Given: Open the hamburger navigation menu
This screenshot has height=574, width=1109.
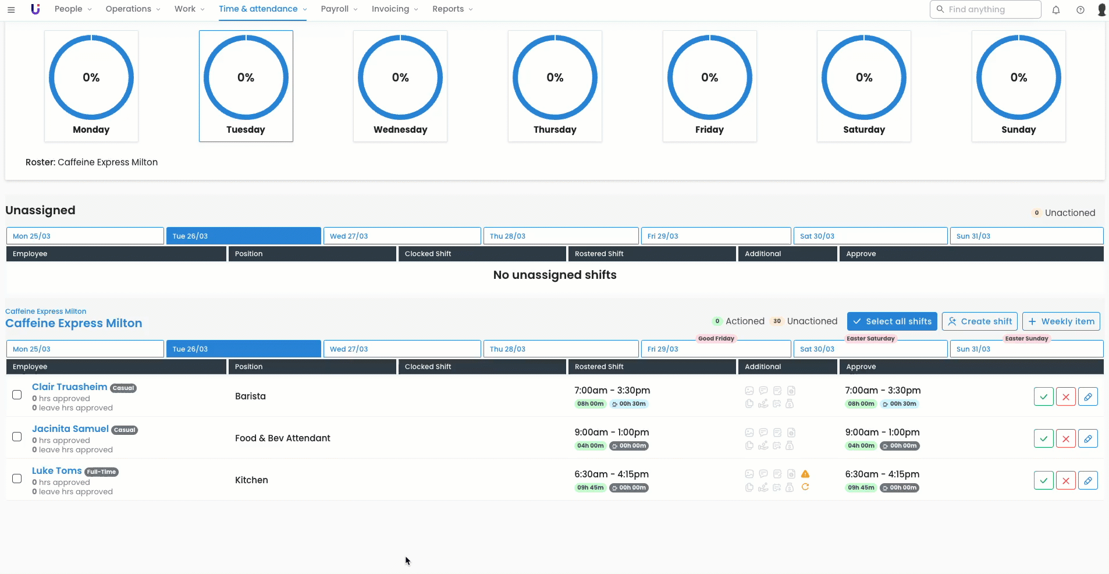Looking at the screenshot, I should tap(11, 9).
